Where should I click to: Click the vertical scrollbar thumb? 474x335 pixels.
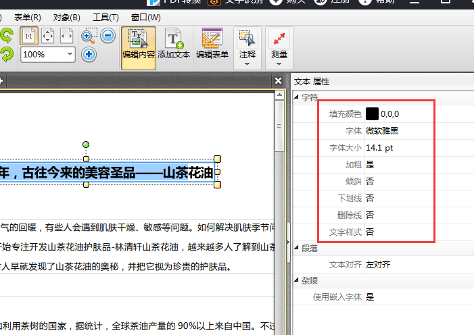click(x=280, y=126)
